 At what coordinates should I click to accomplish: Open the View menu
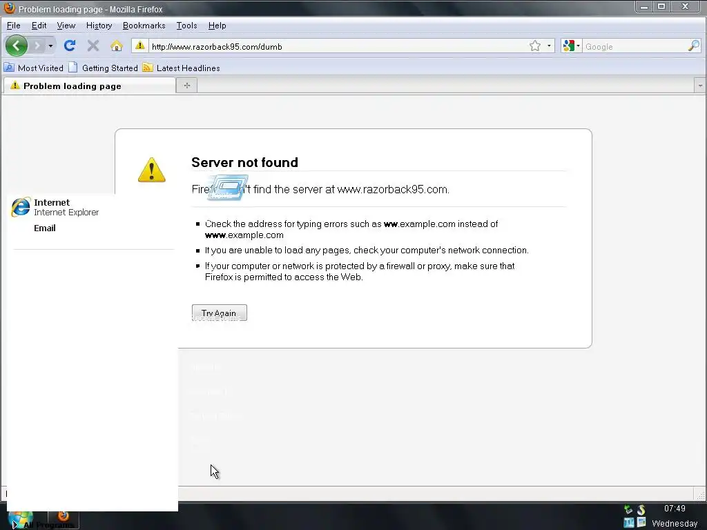(x=66, y=26)
